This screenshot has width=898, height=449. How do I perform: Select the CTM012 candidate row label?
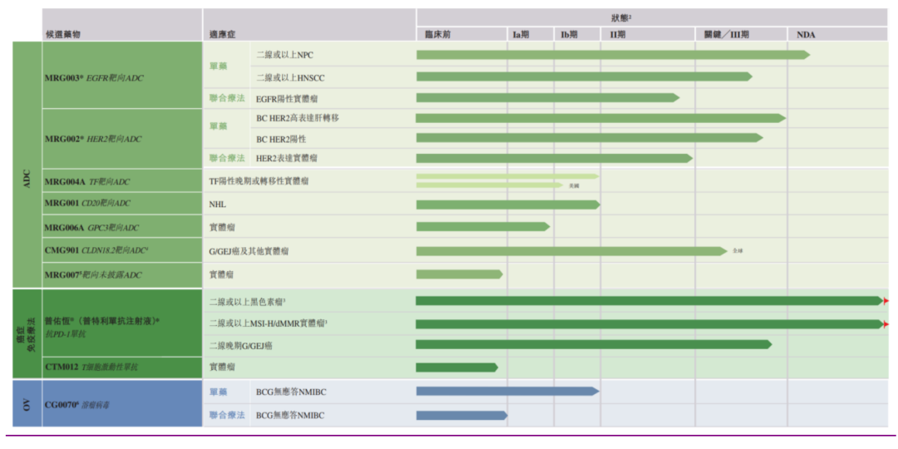(x=122, y=368)
